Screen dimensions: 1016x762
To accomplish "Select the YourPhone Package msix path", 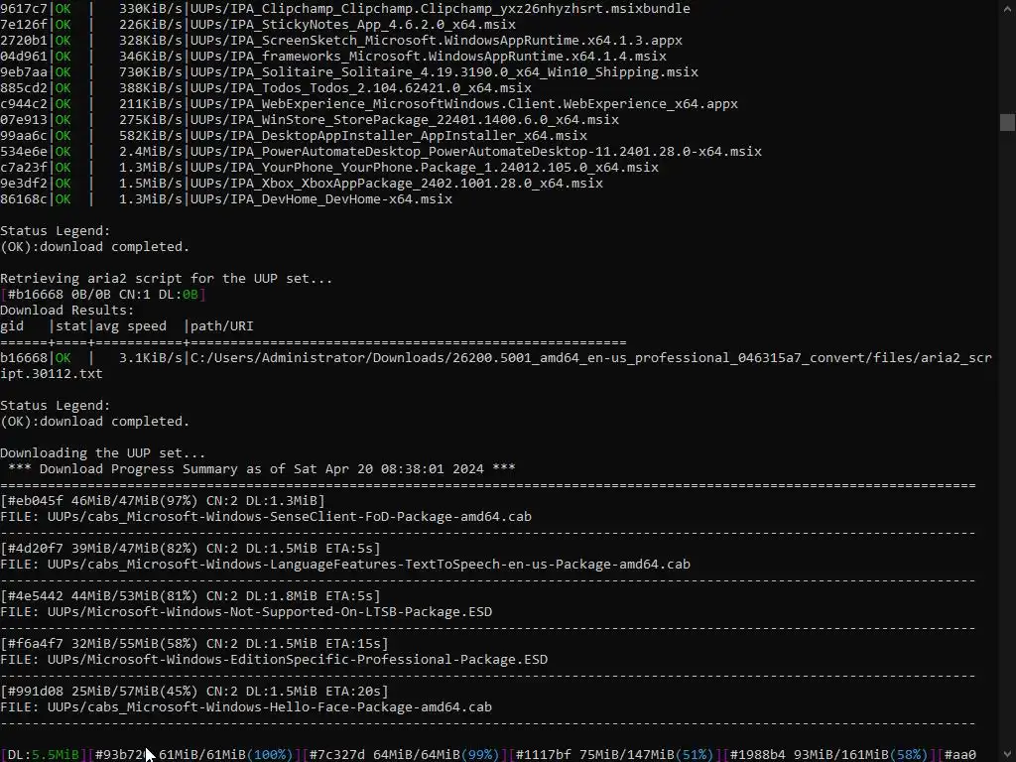I will pos(425,167).
